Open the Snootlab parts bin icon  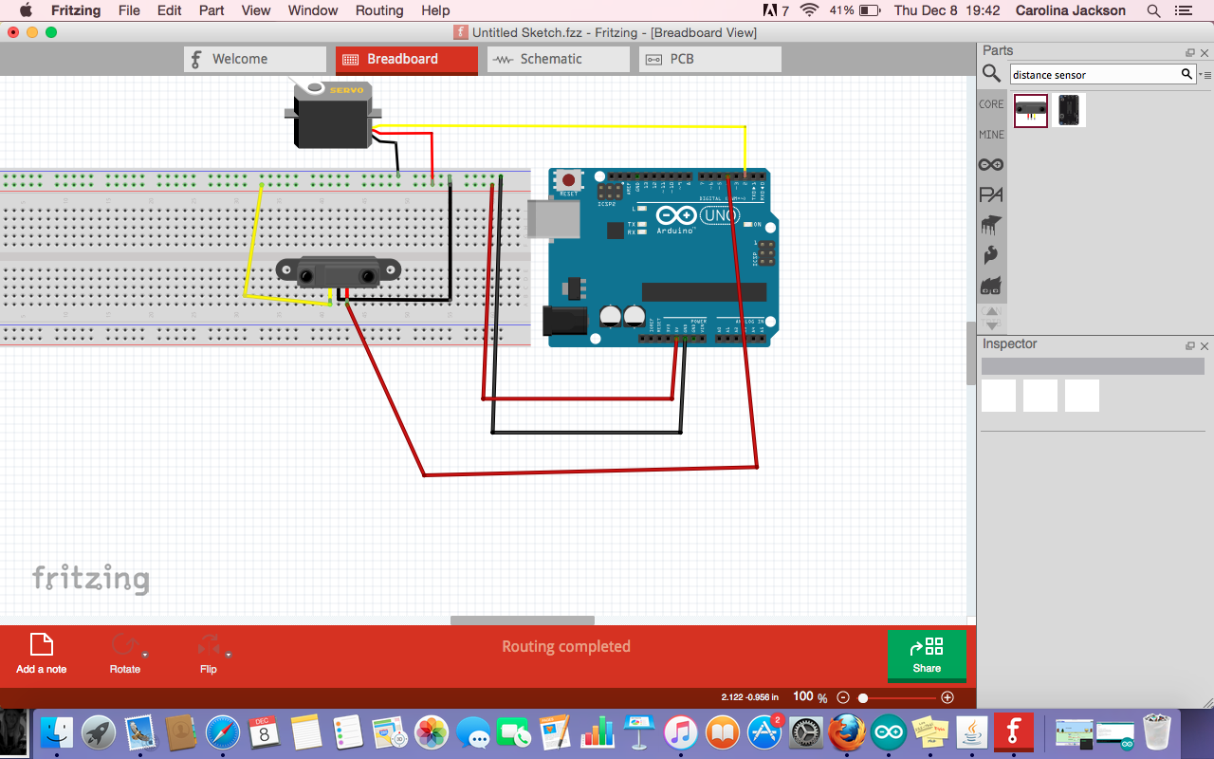[991, 286]
